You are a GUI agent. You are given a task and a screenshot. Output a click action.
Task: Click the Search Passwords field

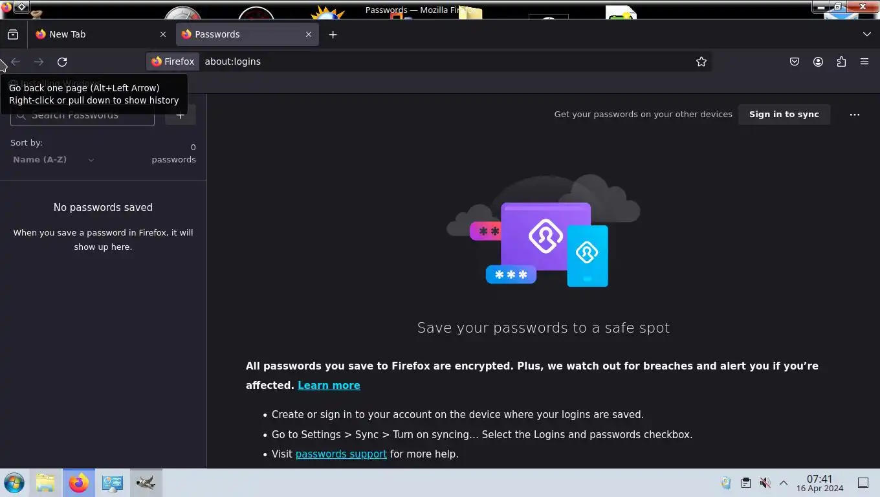[82, 115]
